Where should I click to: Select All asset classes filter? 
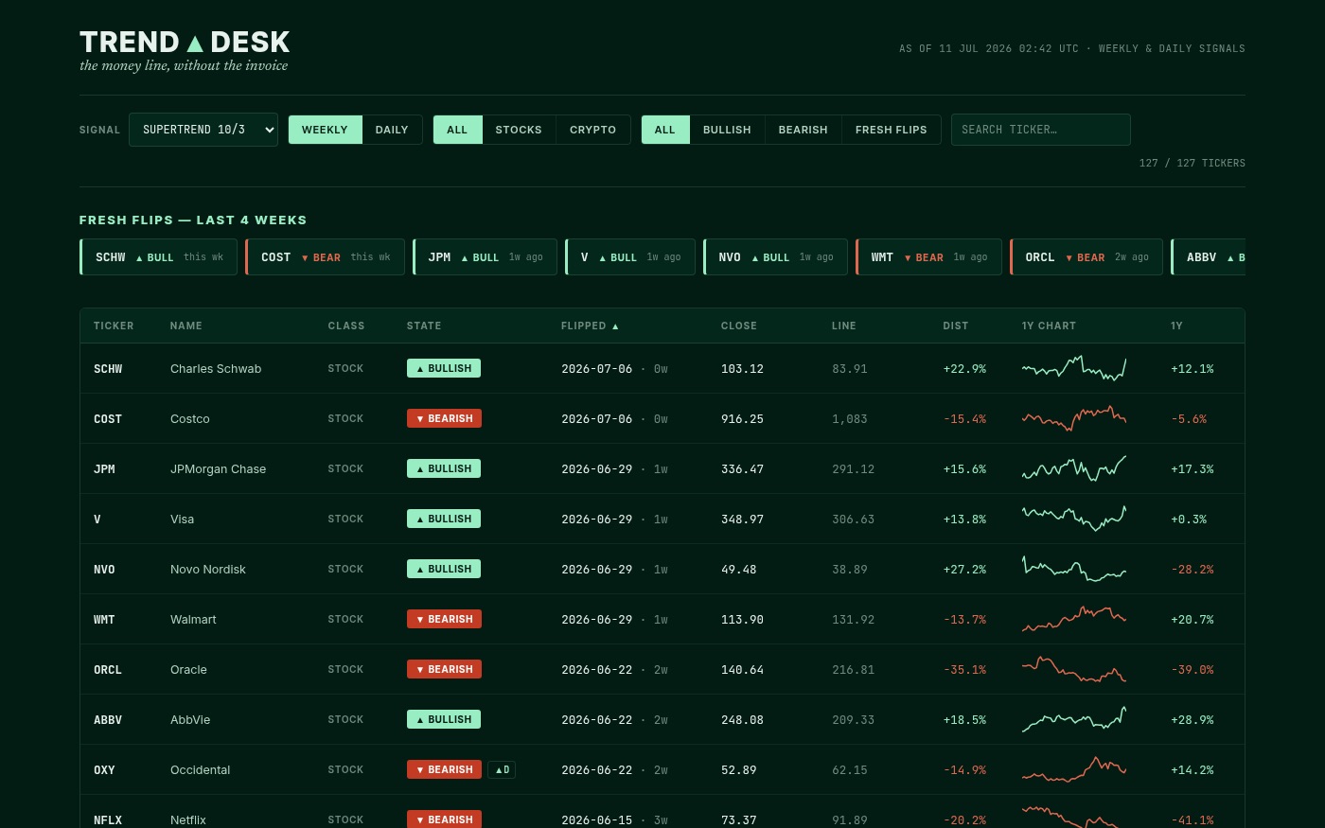click(x=457, y=130)
